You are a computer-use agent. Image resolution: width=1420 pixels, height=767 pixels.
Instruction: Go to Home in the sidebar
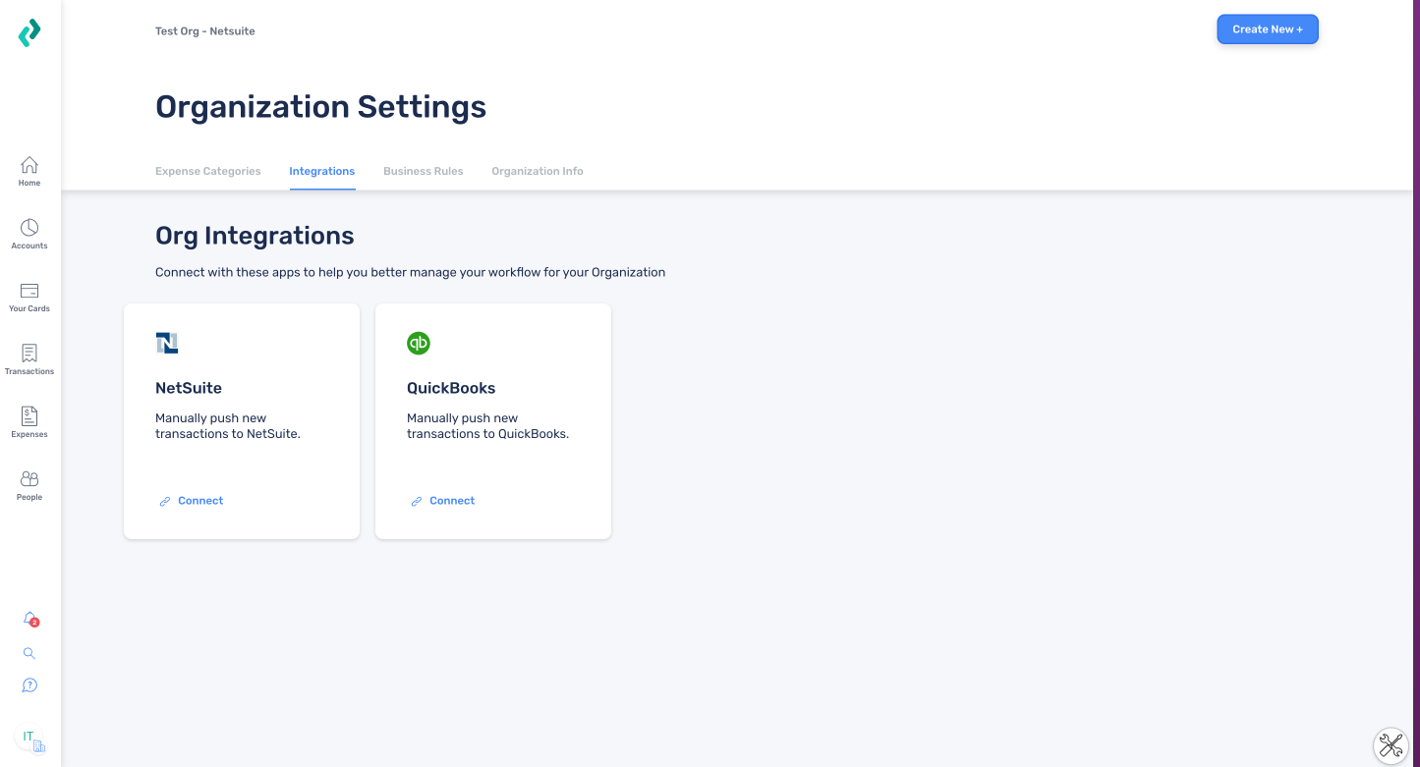point(29,171)
